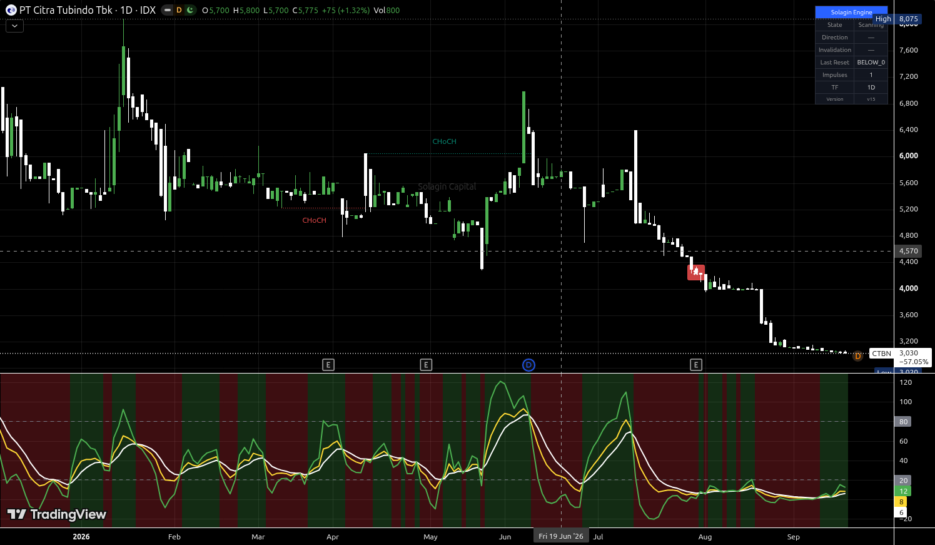Click the green 12 indicator value label

pos(903,491)
